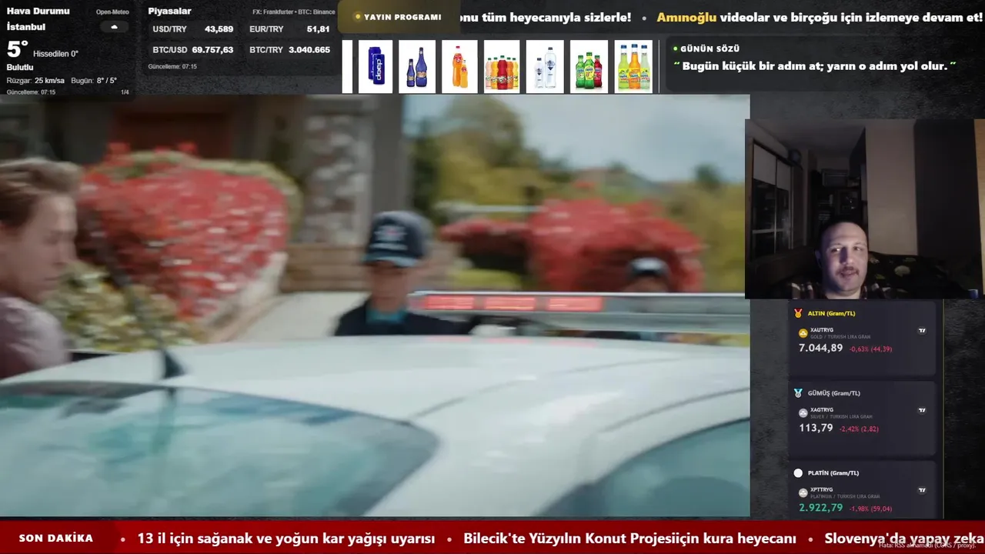This screenshot has width=985, height=554.
Task: Click the streamer webcam feed
Action: [x=864, y=209]
